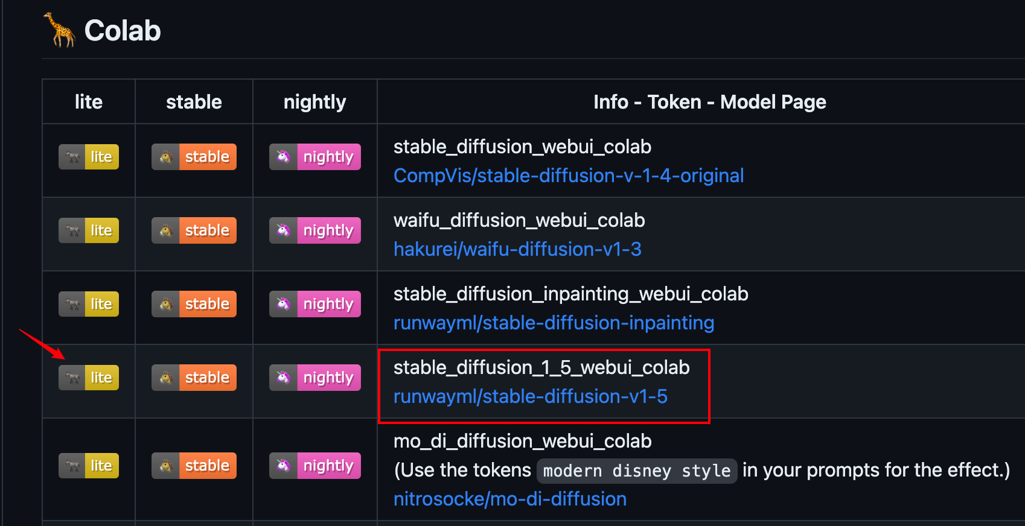Open CompVis/stable-diffusion-v-1-4-original link
1025x526 pixels.
568,176
